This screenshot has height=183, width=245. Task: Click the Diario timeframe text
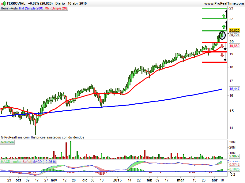(x=60, y=3)
